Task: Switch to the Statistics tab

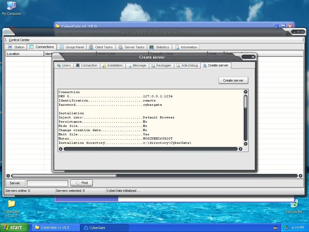Action: coord(159,47)
